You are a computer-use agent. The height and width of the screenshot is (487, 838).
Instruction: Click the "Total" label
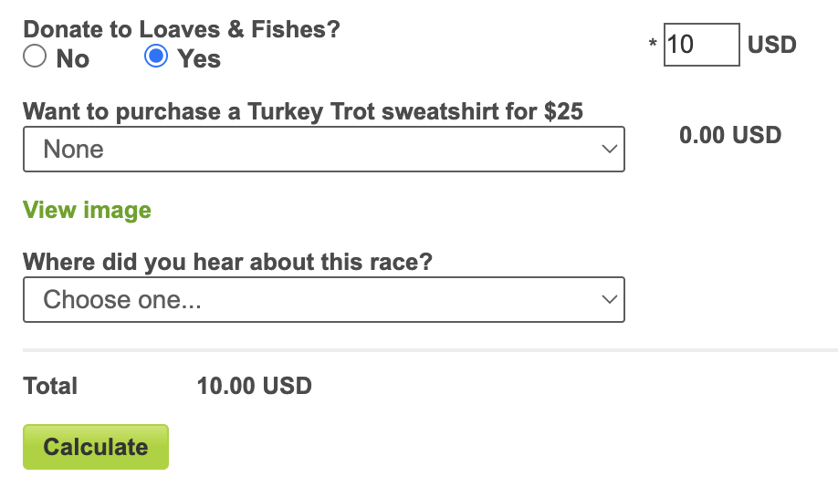[50, 386]
